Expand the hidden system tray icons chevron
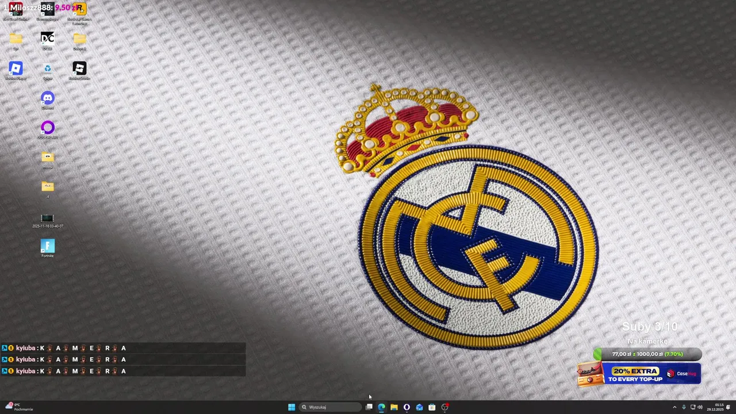The image size is (736, 414). click(x=674, y=407)
